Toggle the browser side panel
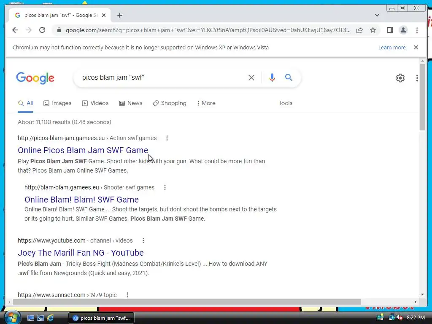The image size is (432, 324). pos(389,30)
